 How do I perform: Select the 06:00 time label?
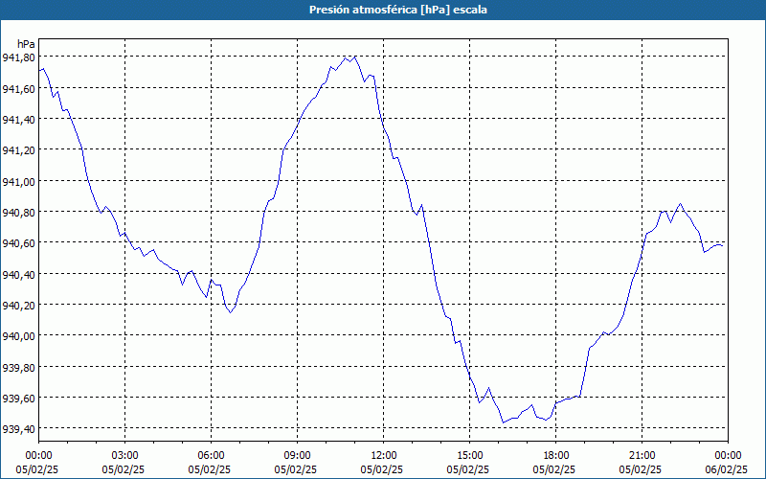click(x=211, y=455)
